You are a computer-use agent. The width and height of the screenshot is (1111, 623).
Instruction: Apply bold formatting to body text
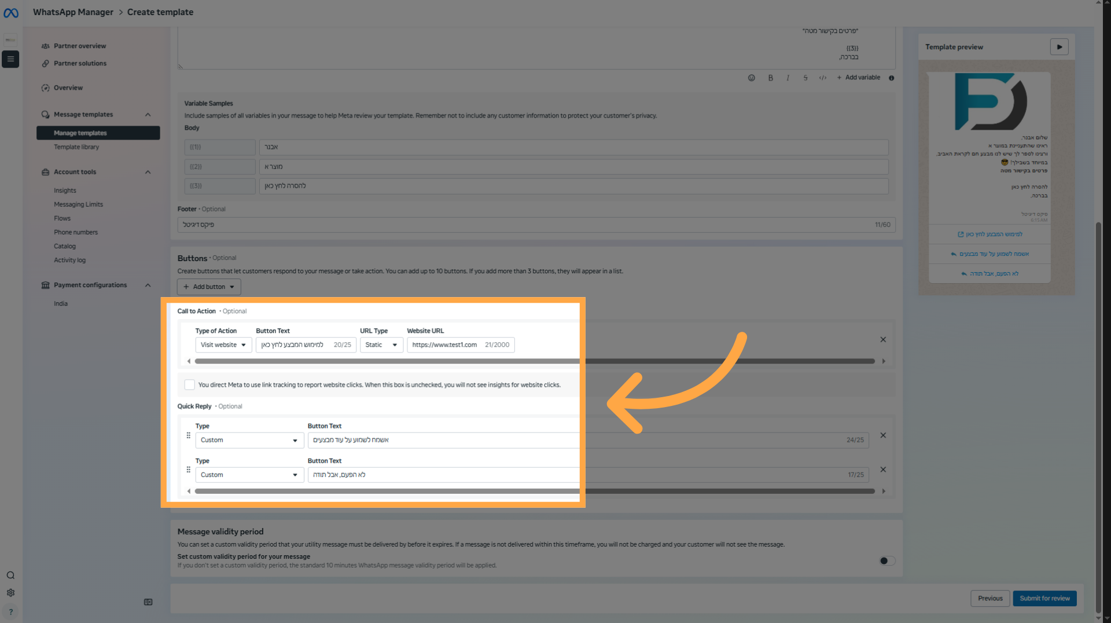771,78
